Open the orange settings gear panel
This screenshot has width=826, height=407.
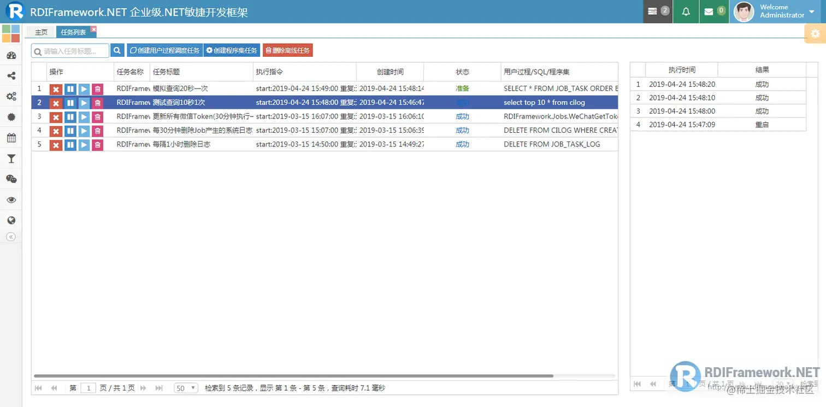[x=815, y=34]
